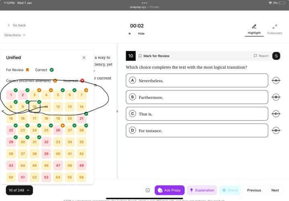Select answer C That is

click(x=197, y=114)
